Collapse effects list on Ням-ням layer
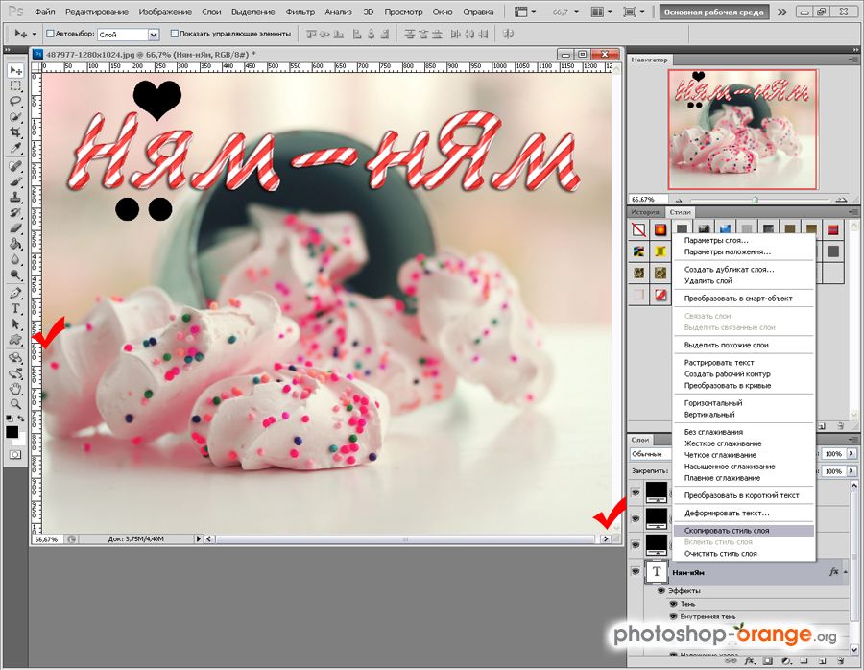This screenshot has width=864, height=670. tap(845, 572)
